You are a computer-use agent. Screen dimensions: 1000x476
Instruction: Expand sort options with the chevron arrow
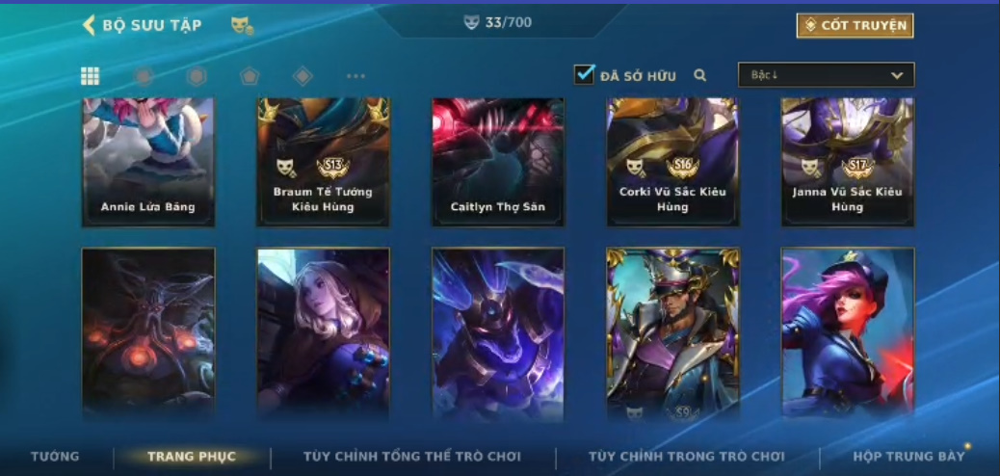(x=897, y=75)
